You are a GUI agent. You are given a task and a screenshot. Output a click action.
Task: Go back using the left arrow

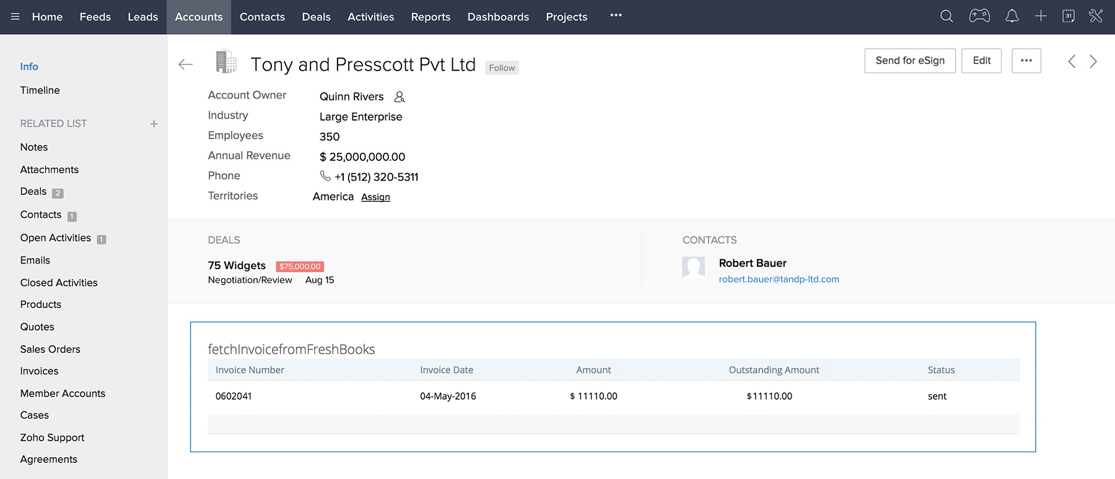click(185, 64)
